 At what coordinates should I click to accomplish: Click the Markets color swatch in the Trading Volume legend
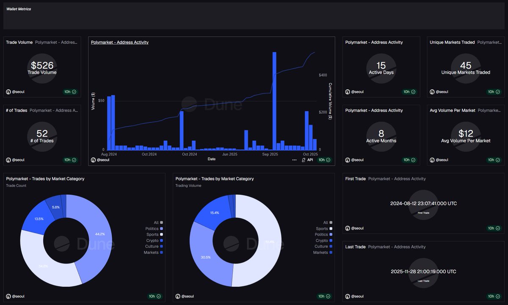point(331,252)
